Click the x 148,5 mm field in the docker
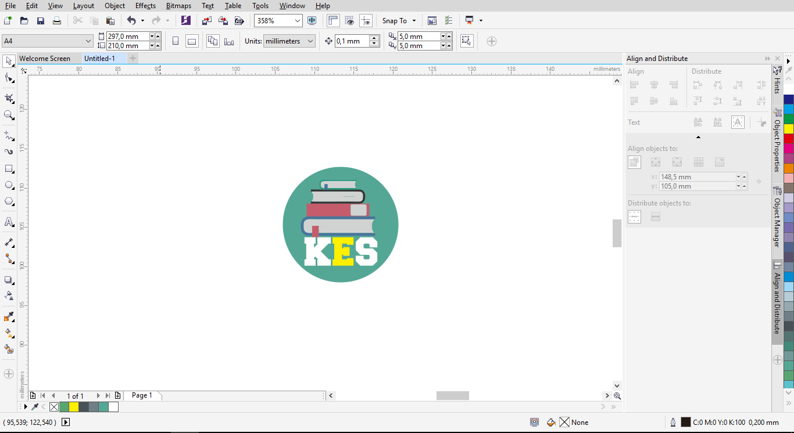This screenshot has width=794, height=433. point(698,176)
